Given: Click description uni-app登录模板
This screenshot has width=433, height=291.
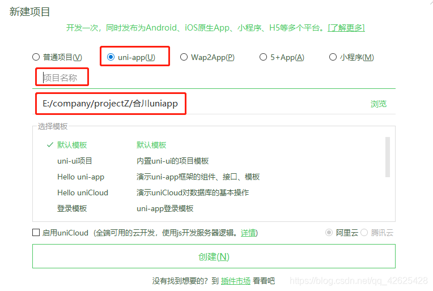Looking at the screenshot, I should pos(165,208).
